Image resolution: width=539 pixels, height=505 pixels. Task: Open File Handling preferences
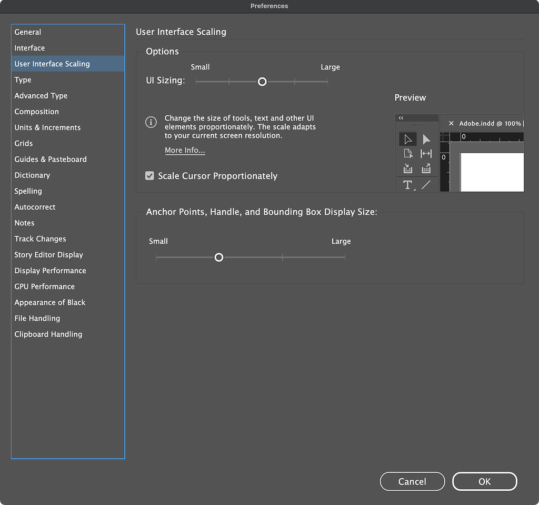[x=68, y=318]
